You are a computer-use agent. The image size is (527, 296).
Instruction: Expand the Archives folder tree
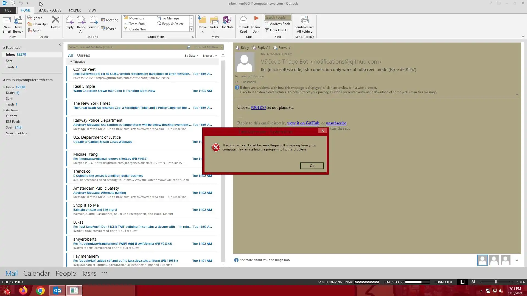4,110
